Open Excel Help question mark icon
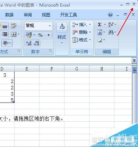Image resolution: width=138 pixels, height=147 pixels. coord(110,15)
